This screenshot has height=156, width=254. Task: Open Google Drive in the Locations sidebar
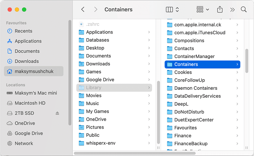[34, 133]
